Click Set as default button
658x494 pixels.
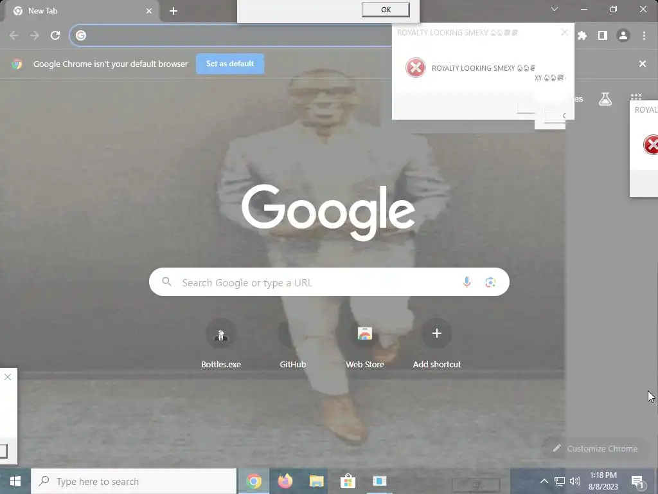tap(230, 64)
